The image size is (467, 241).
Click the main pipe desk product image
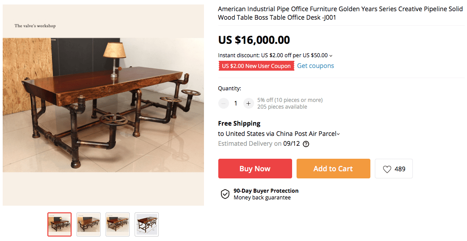(103, 105)
